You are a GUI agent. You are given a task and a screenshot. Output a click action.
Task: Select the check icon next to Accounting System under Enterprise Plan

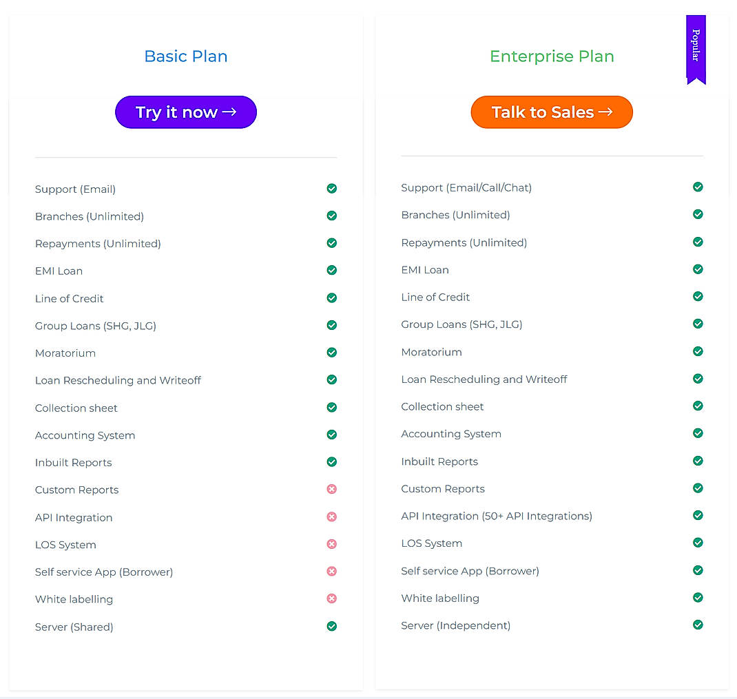point(698,433)
